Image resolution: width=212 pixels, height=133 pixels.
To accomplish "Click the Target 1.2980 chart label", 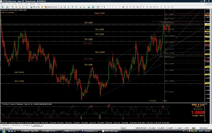I will pos(99,13).
